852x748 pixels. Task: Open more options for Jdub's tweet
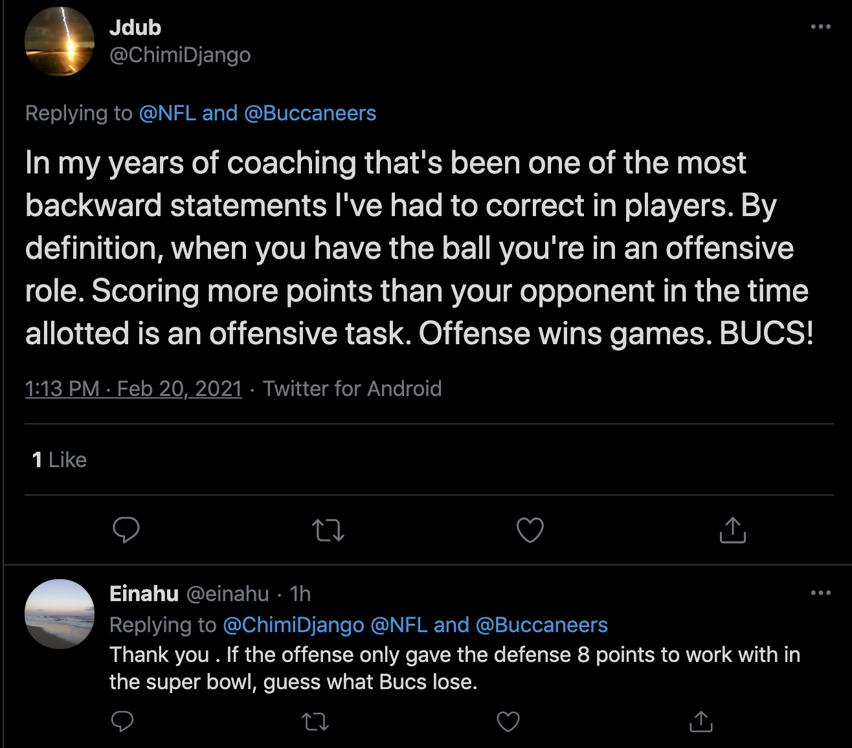tap(820, 27)
